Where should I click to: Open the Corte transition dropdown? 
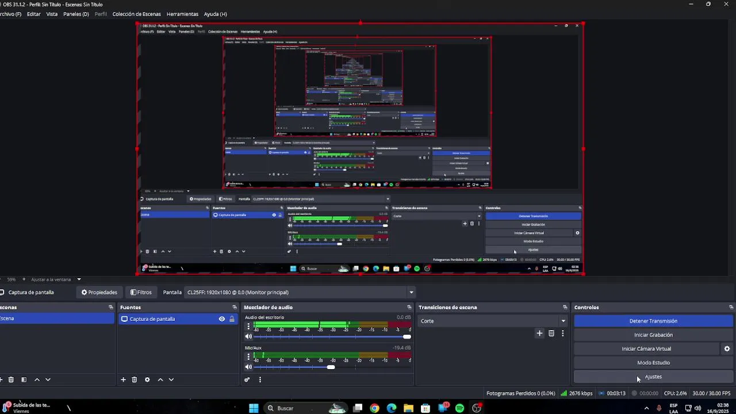pos(493,321)
